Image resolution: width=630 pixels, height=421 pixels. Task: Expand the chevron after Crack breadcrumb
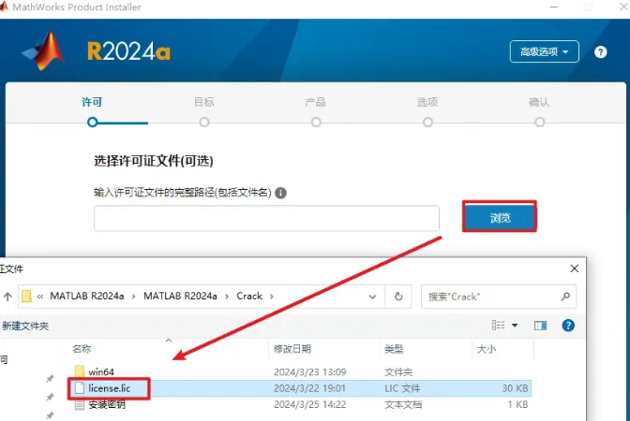pyautogui.click(x=272, y=297)
